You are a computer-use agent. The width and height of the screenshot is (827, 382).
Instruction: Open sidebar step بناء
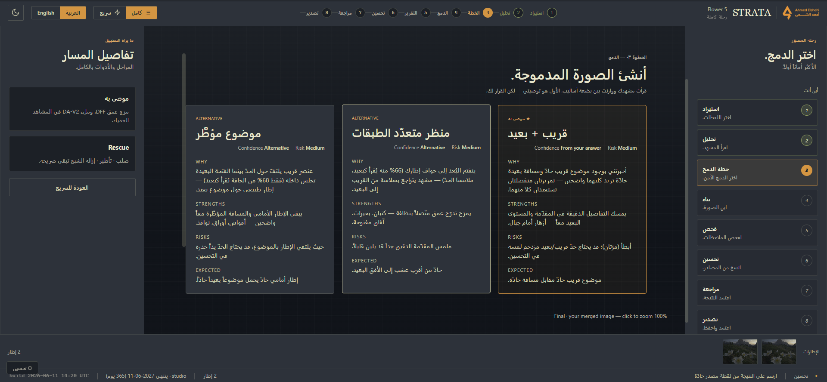757,203
